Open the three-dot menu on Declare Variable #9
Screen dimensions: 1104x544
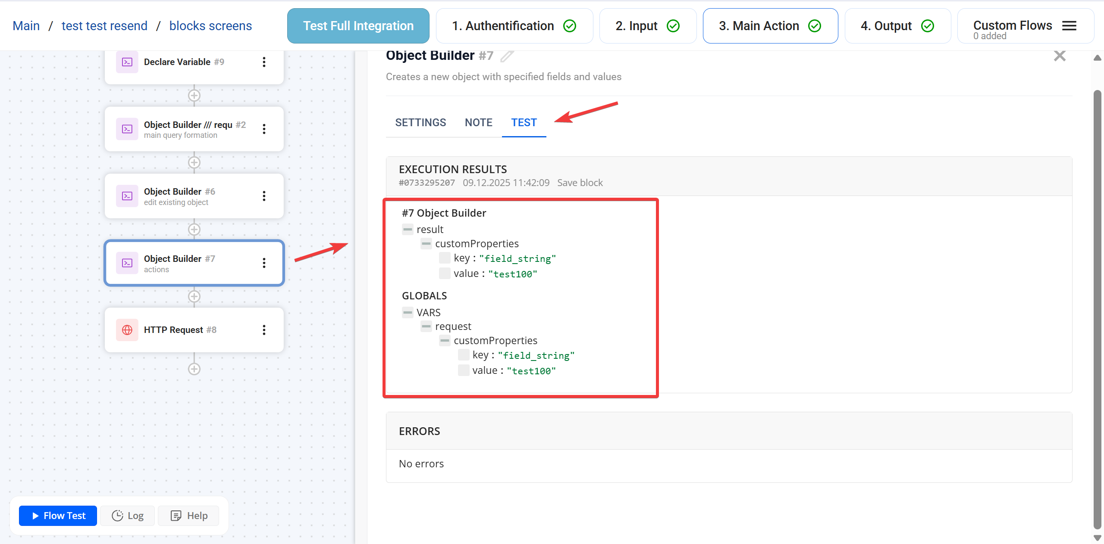(264, 62)
